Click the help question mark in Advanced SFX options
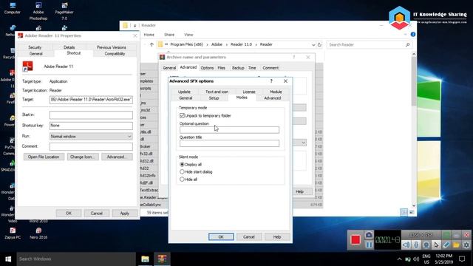The image size is (473, 266). 271,81
